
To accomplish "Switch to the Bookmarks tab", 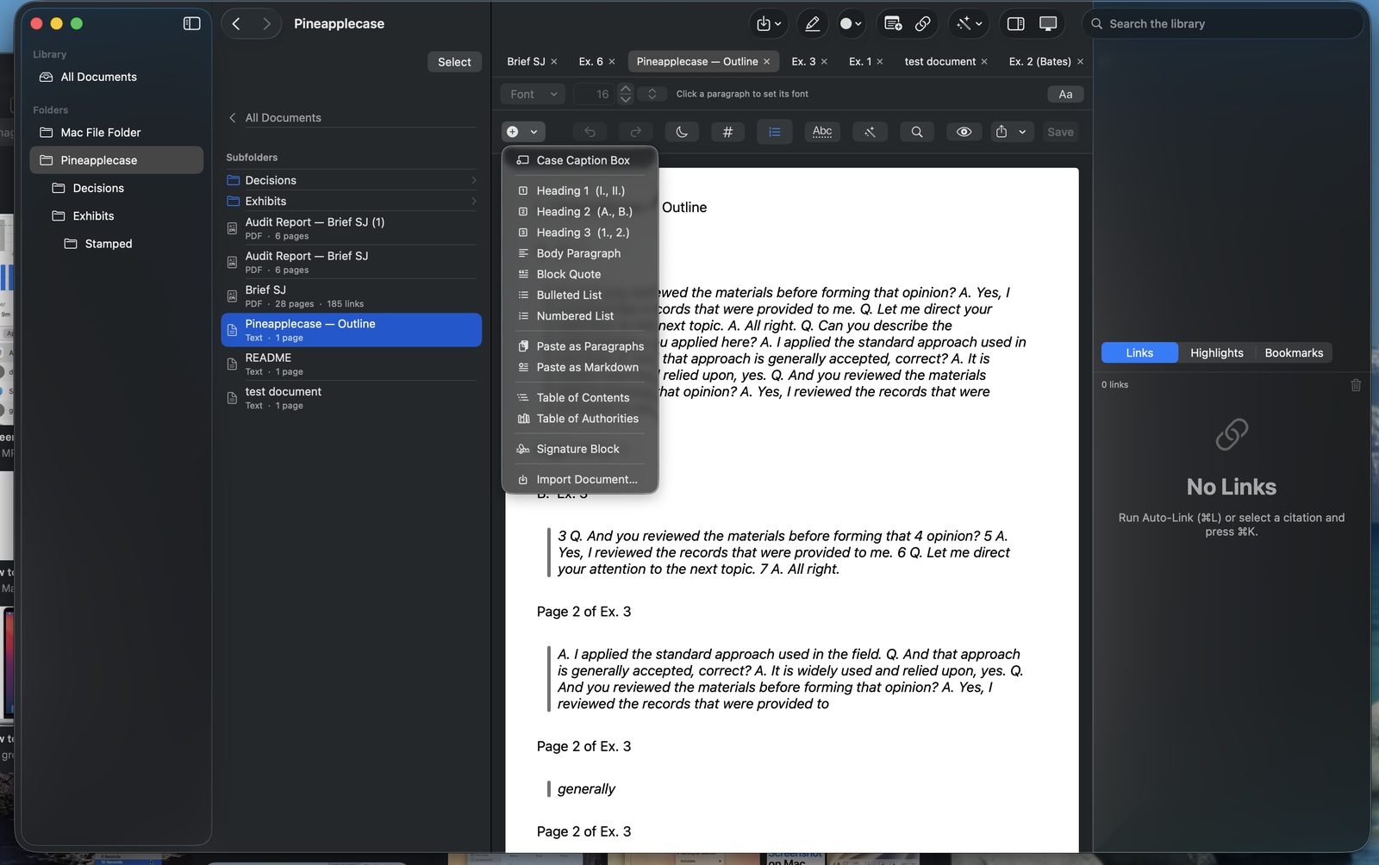I will click(x=1294, y=353).
